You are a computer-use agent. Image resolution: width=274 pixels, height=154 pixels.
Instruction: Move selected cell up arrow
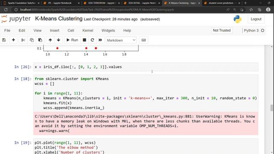point(50,40)
